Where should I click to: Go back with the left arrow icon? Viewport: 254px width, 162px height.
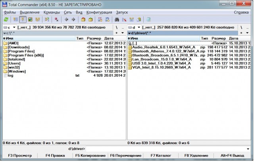[66, 19]
